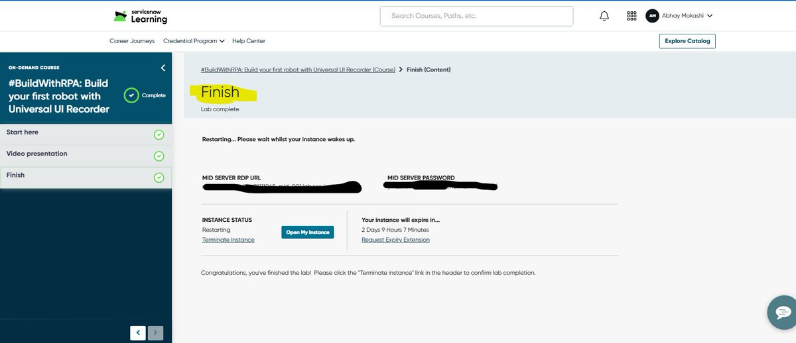Click the green check beside Video presentation

tap(159, 156)
